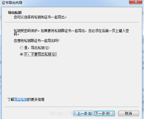Click the subtitle 您可以选择将私钥和证书一起导出
The width and height of the screenshot is (144, 119).
pos(40,17)
